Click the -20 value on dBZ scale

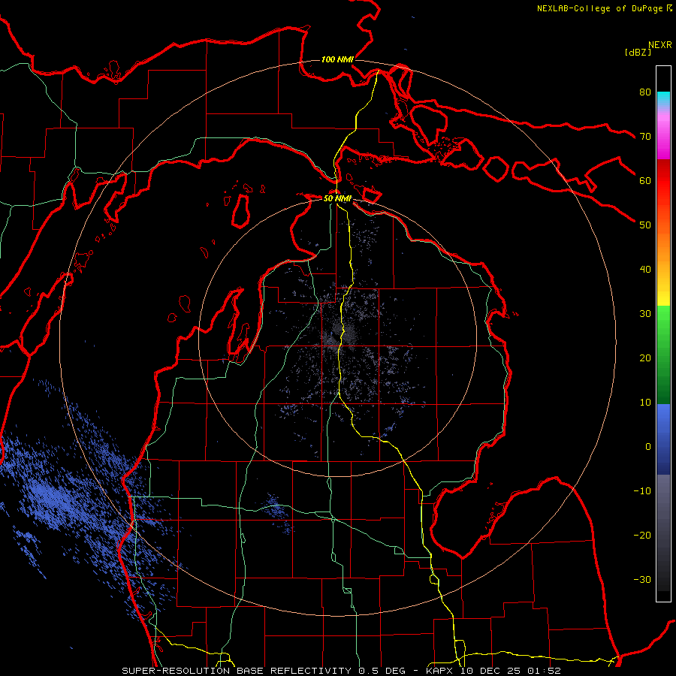[642, 536]
